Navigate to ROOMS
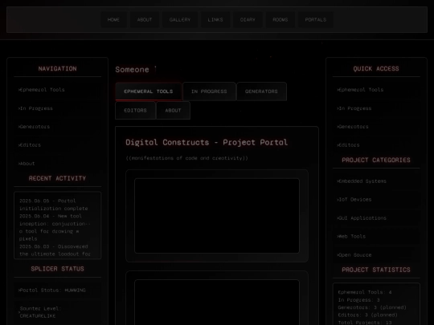Viewport: 434px width, 325px height. [280, 19]
